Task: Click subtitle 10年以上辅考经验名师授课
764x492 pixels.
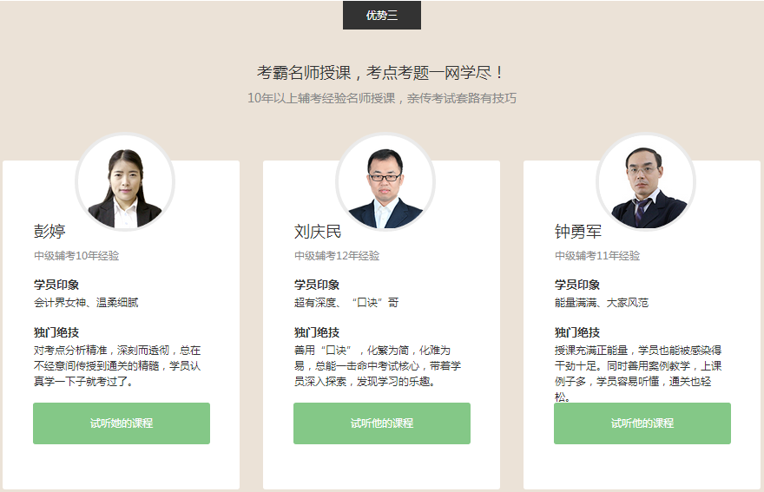Action: (x=321, y=98)
